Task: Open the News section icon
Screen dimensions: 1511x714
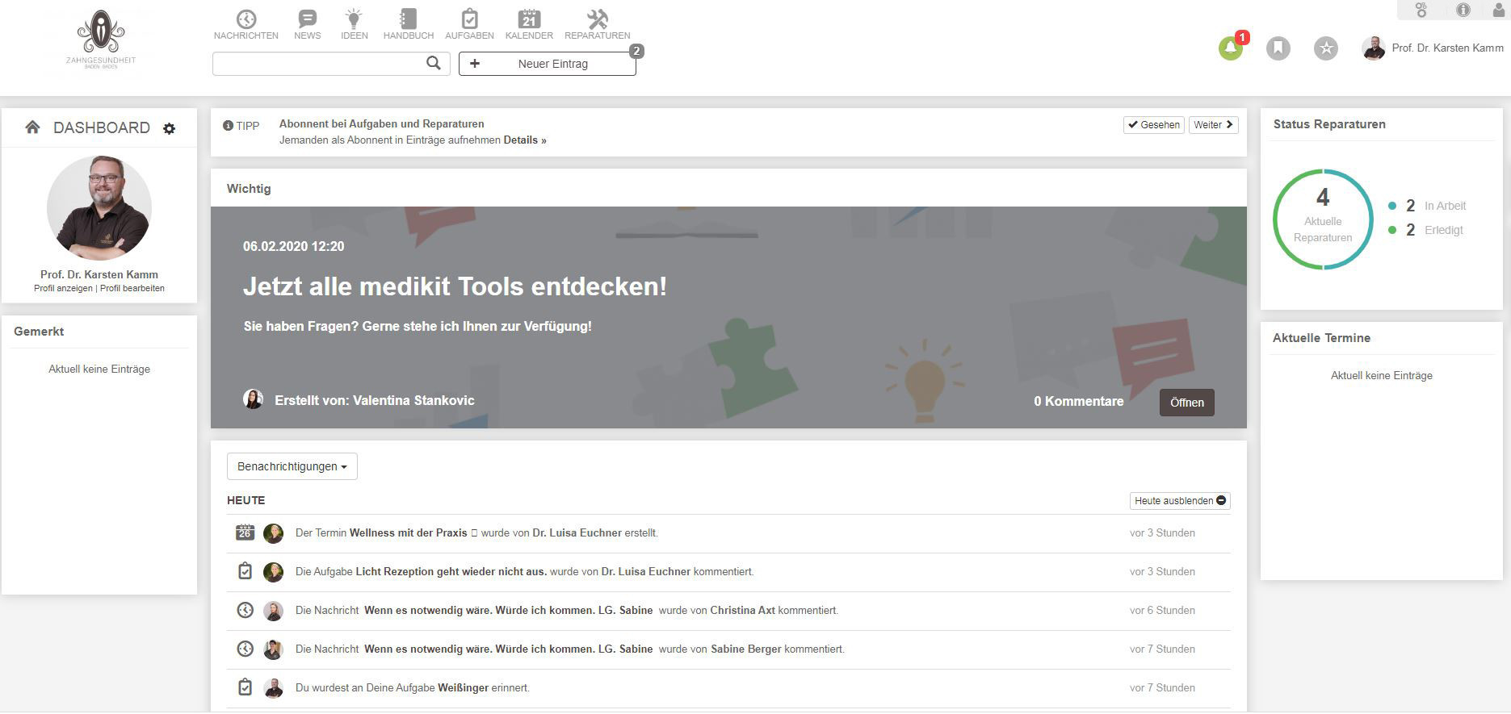Action: [x=307, y=24]
